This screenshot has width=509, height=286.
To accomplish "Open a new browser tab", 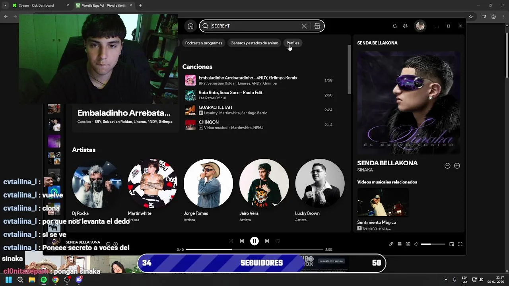I will pyautogui.click(x=140, y=6).
